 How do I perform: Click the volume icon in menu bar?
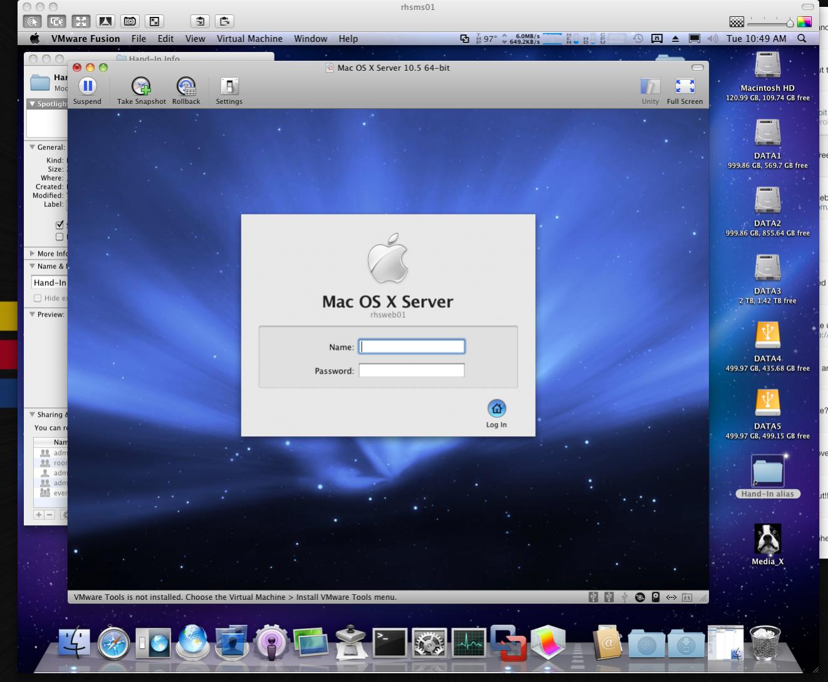tap(713, 38)
